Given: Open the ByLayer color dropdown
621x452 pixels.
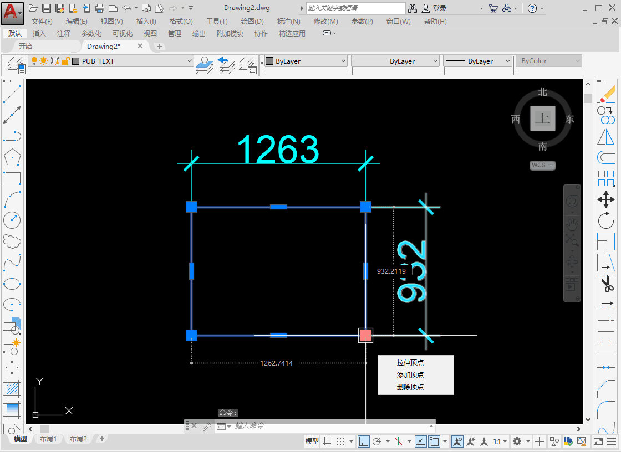Looking at the screenshot, I should click(343, 61).
